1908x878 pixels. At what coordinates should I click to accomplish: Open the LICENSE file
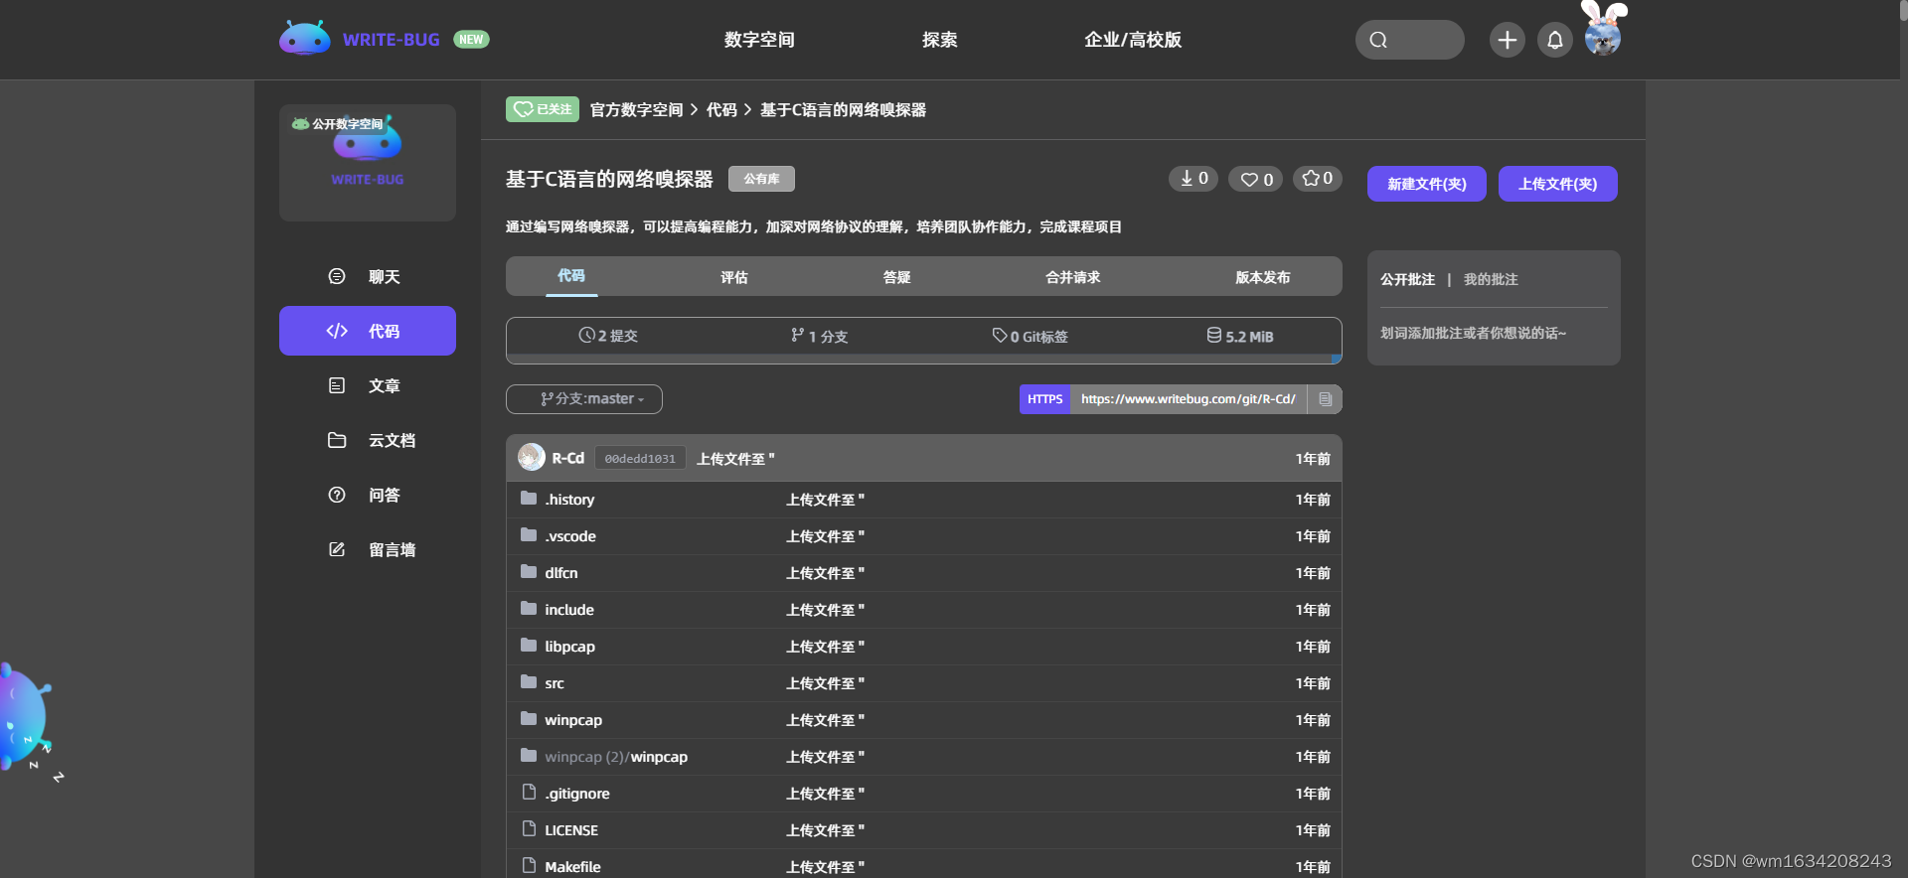[571, 830]
